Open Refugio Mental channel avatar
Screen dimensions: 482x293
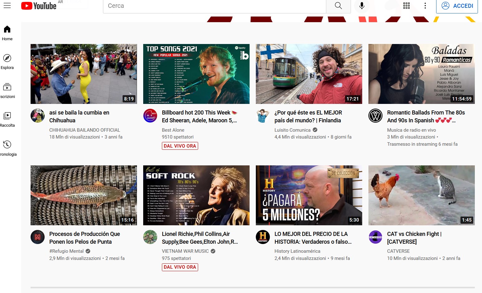[37, 237]
